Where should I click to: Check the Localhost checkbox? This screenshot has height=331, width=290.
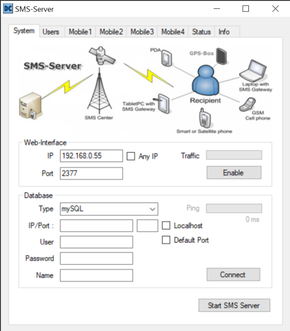click(x=166, y=226)
